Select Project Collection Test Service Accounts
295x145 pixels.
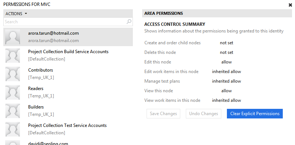[x=68, y=129]
